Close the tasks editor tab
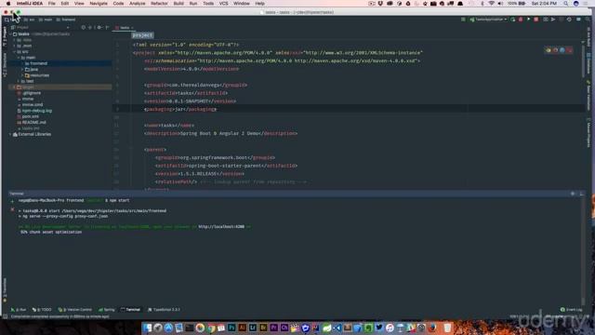 pos(132,28)
